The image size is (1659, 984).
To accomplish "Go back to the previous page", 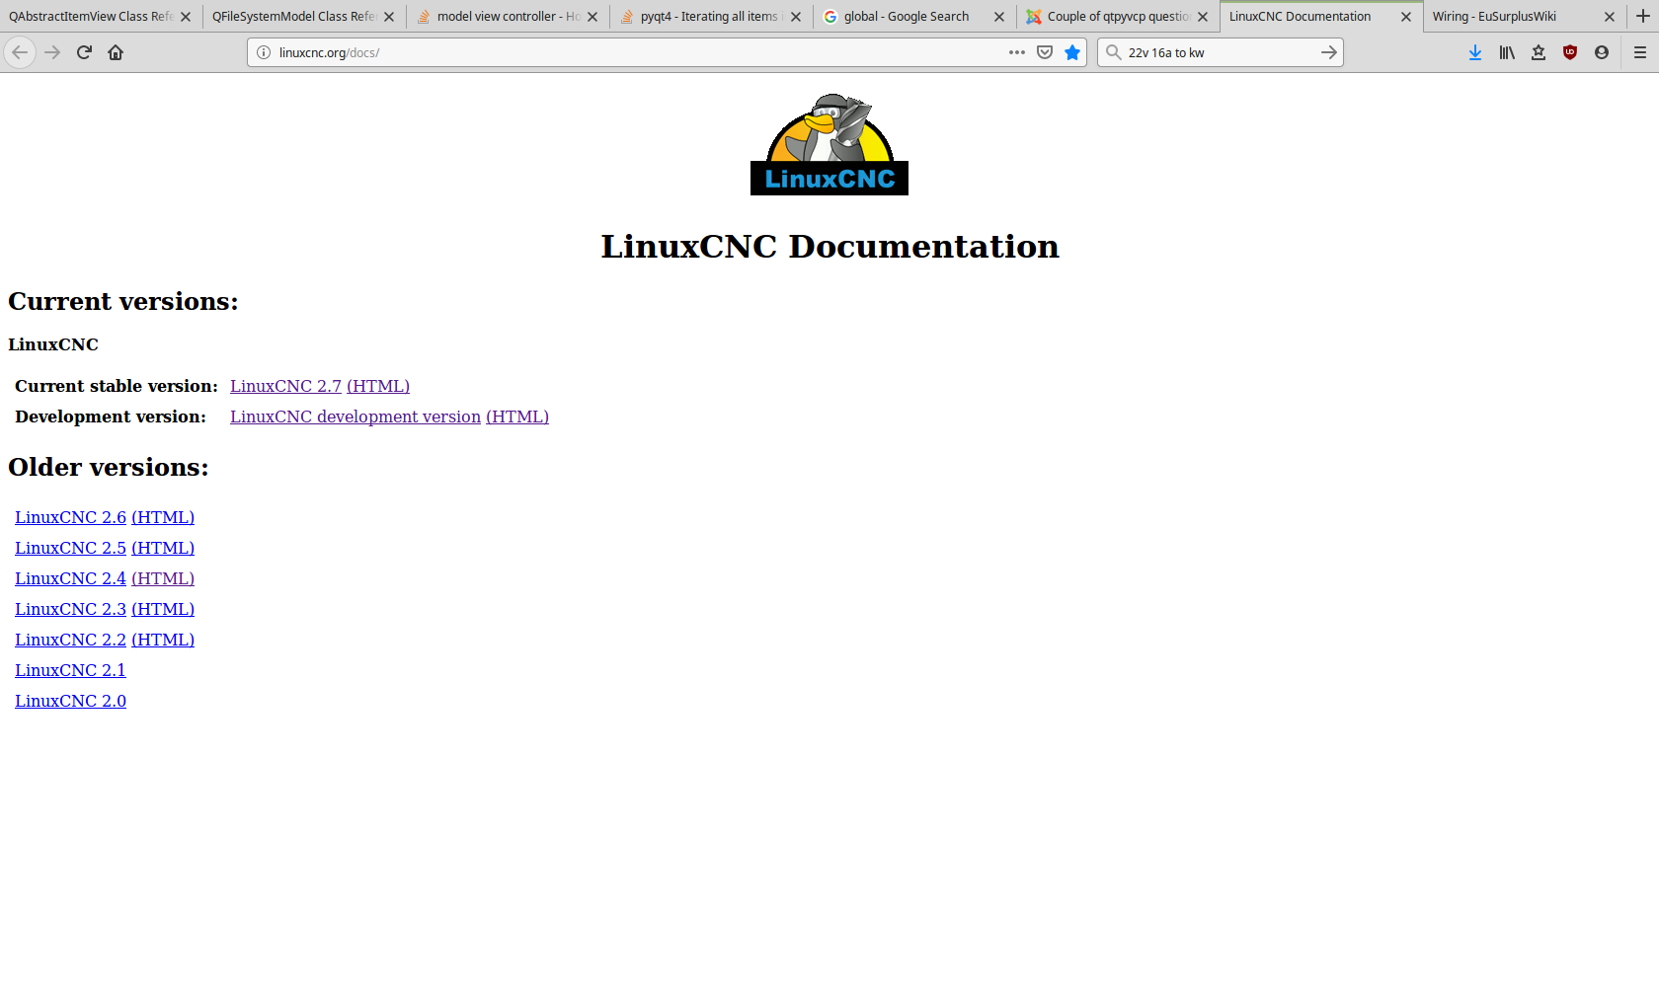I will tap(20, 52).
